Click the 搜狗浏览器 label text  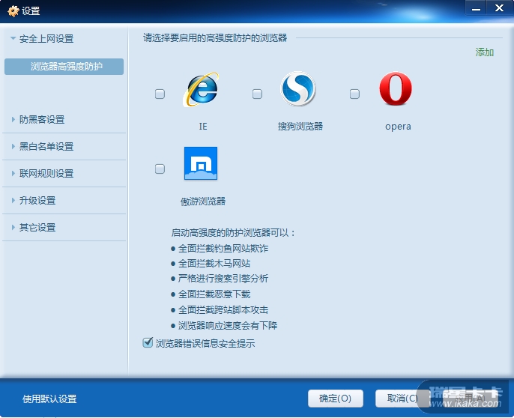[300, 126]
